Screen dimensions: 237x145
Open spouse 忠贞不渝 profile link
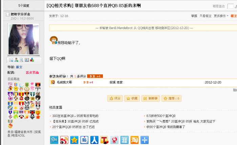pyautogui.click(x=32, y=73)
